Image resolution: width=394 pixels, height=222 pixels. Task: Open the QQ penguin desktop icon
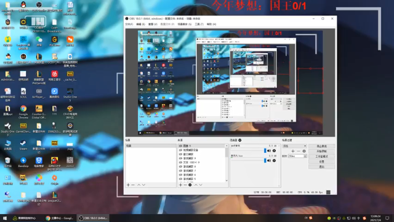click(x=23, y=6)
